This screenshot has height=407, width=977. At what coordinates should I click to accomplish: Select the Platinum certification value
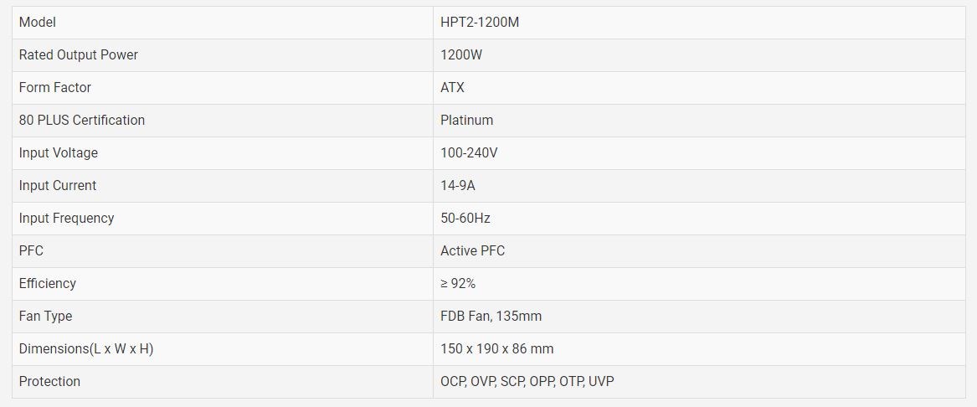466,121
